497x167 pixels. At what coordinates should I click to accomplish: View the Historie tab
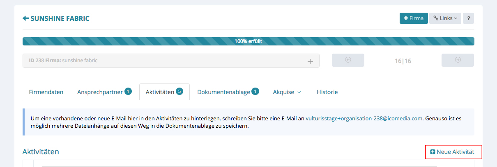[x=327, y=92]
